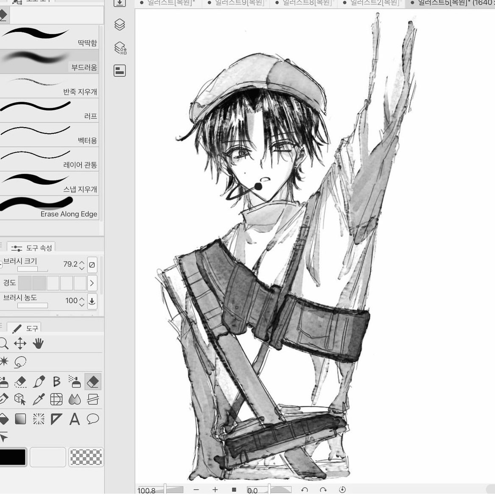The height and width of the screenshot is (495, 495).
Task: Select the Move layer tool (four-arrow icon)
Action: click(20, 344)
